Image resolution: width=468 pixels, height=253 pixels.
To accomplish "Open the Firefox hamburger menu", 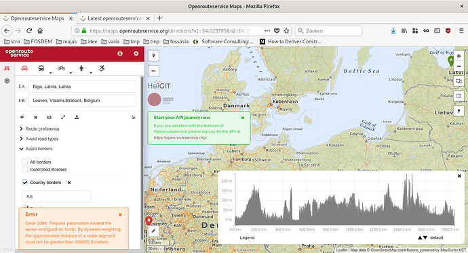I will (461, 30).
